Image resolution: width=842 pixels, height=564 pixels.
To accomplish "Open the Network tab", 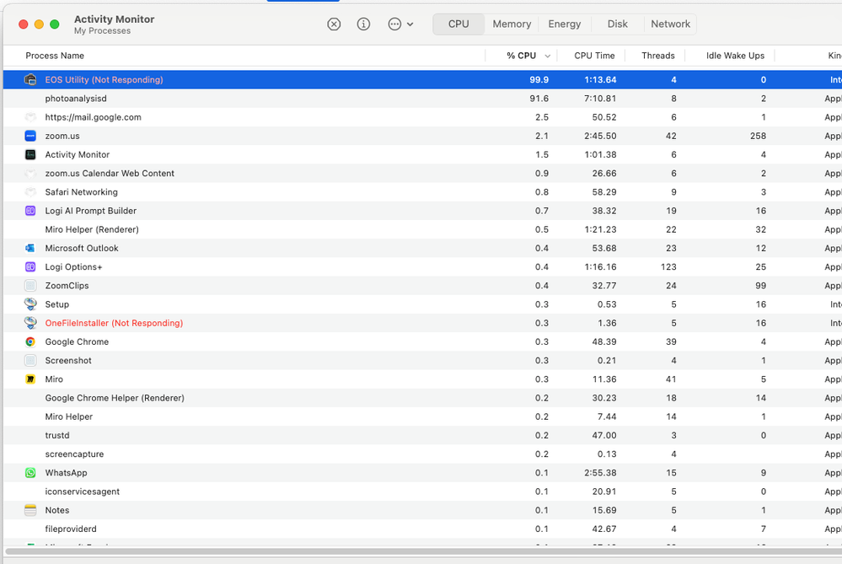I will pyautogui.click(x=670, y=24).
